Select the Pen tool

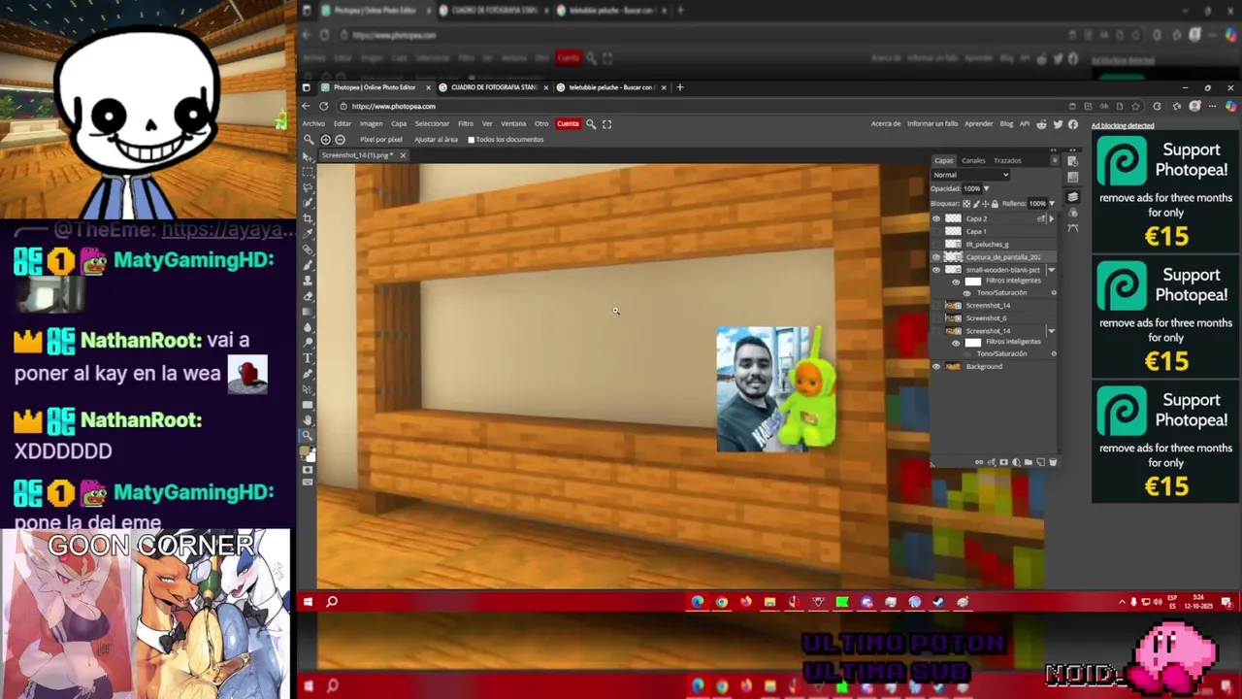[308, 373]
